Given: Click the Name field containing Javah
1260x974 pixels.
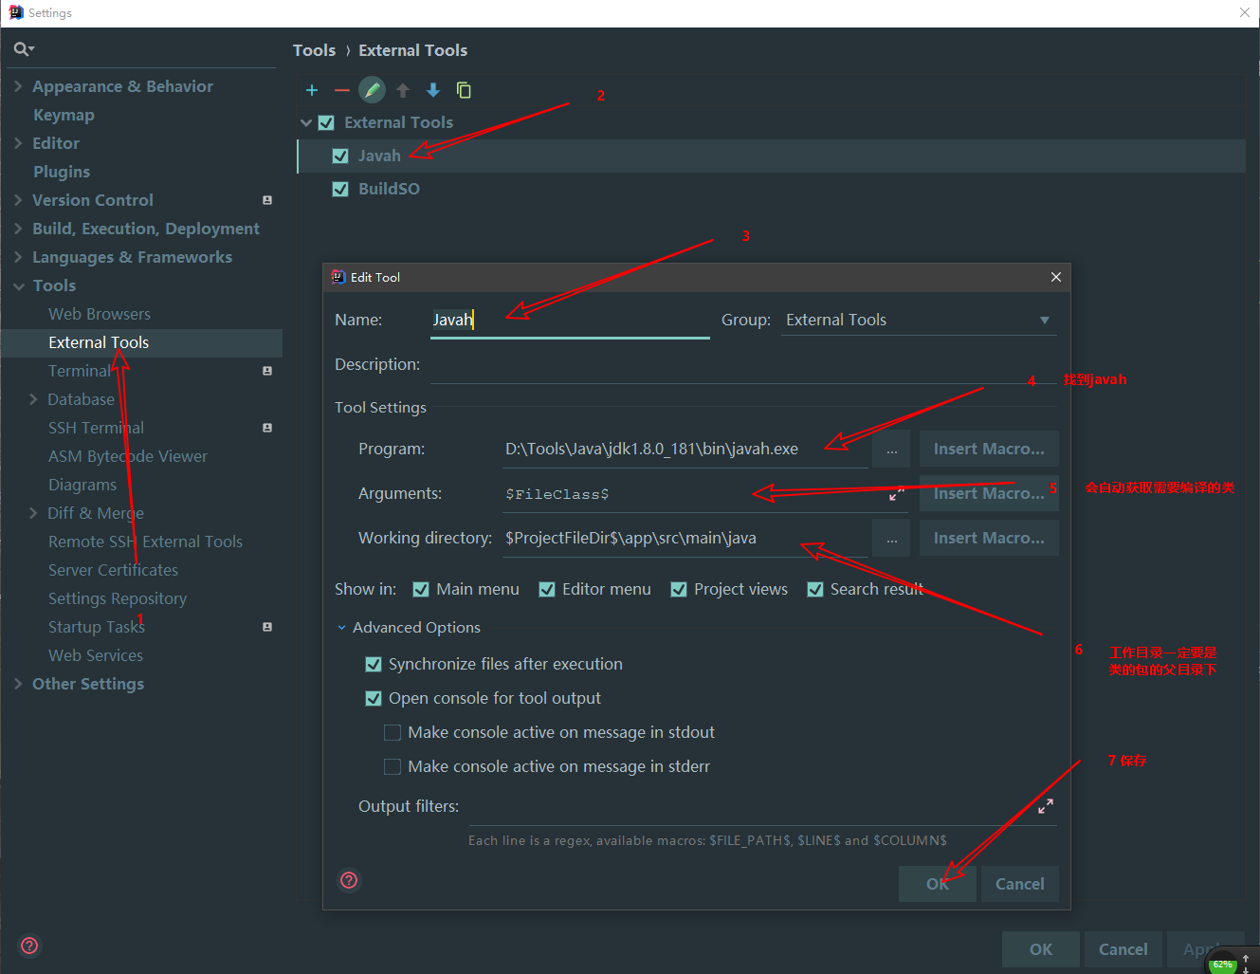Looking at the screenshot, I should (x=570, y=321).
